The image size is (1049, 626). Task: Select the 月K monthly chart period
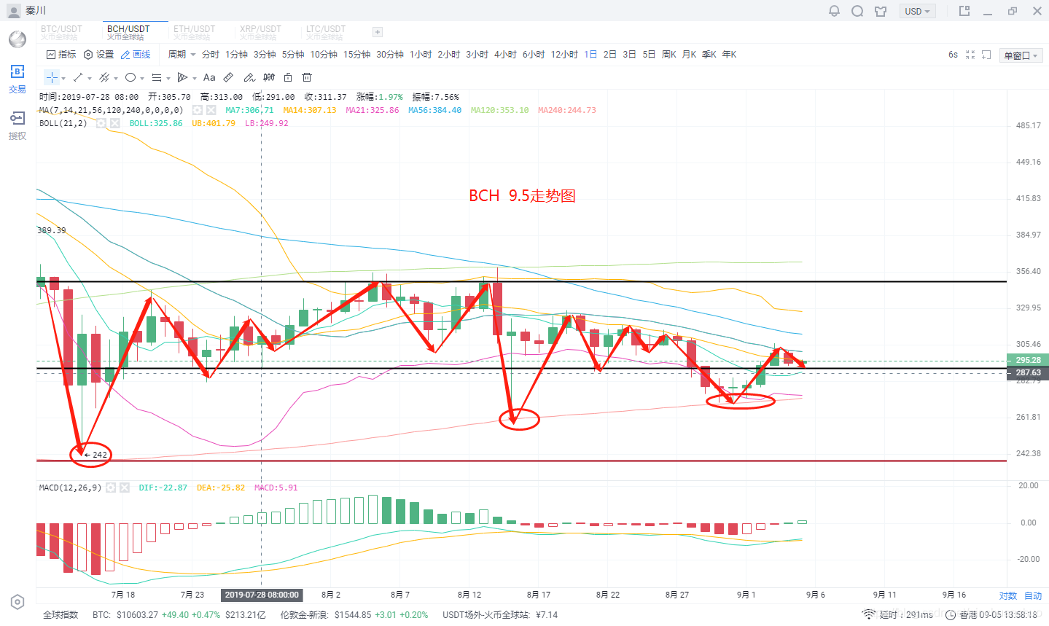click(689, 55)
